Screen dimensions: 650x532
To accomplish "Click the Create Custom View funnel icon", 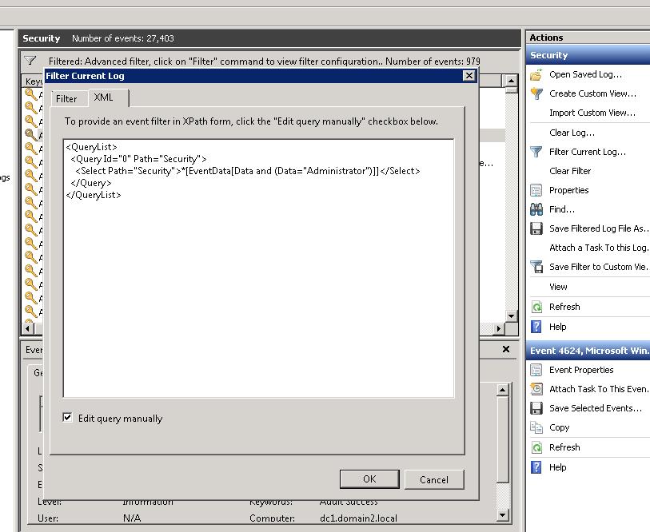I will (x=536, y=93).
